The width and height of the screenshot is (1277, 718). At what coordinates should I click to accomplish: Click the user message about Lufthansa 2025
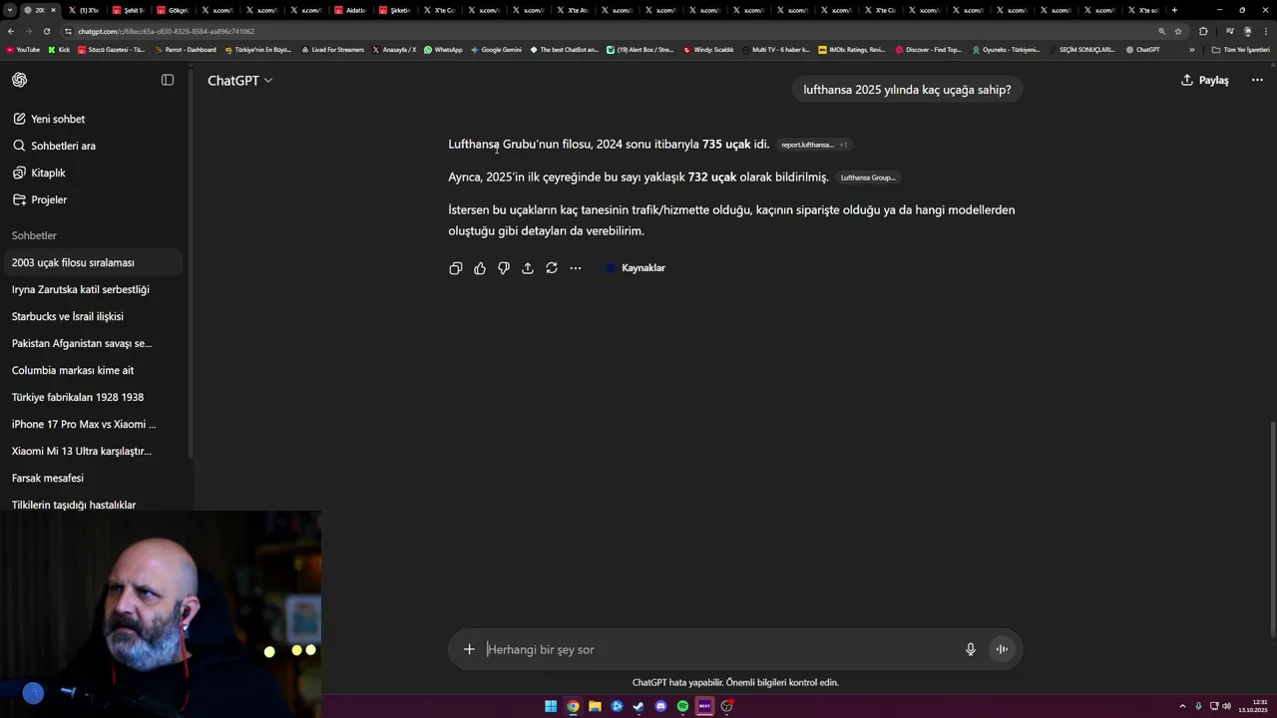tap(907, 90)
